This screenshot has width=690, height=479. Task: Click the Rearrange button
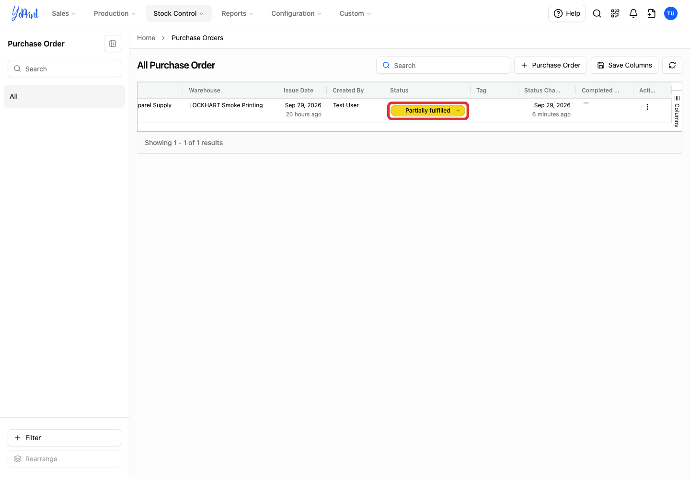tap(64, 459)
